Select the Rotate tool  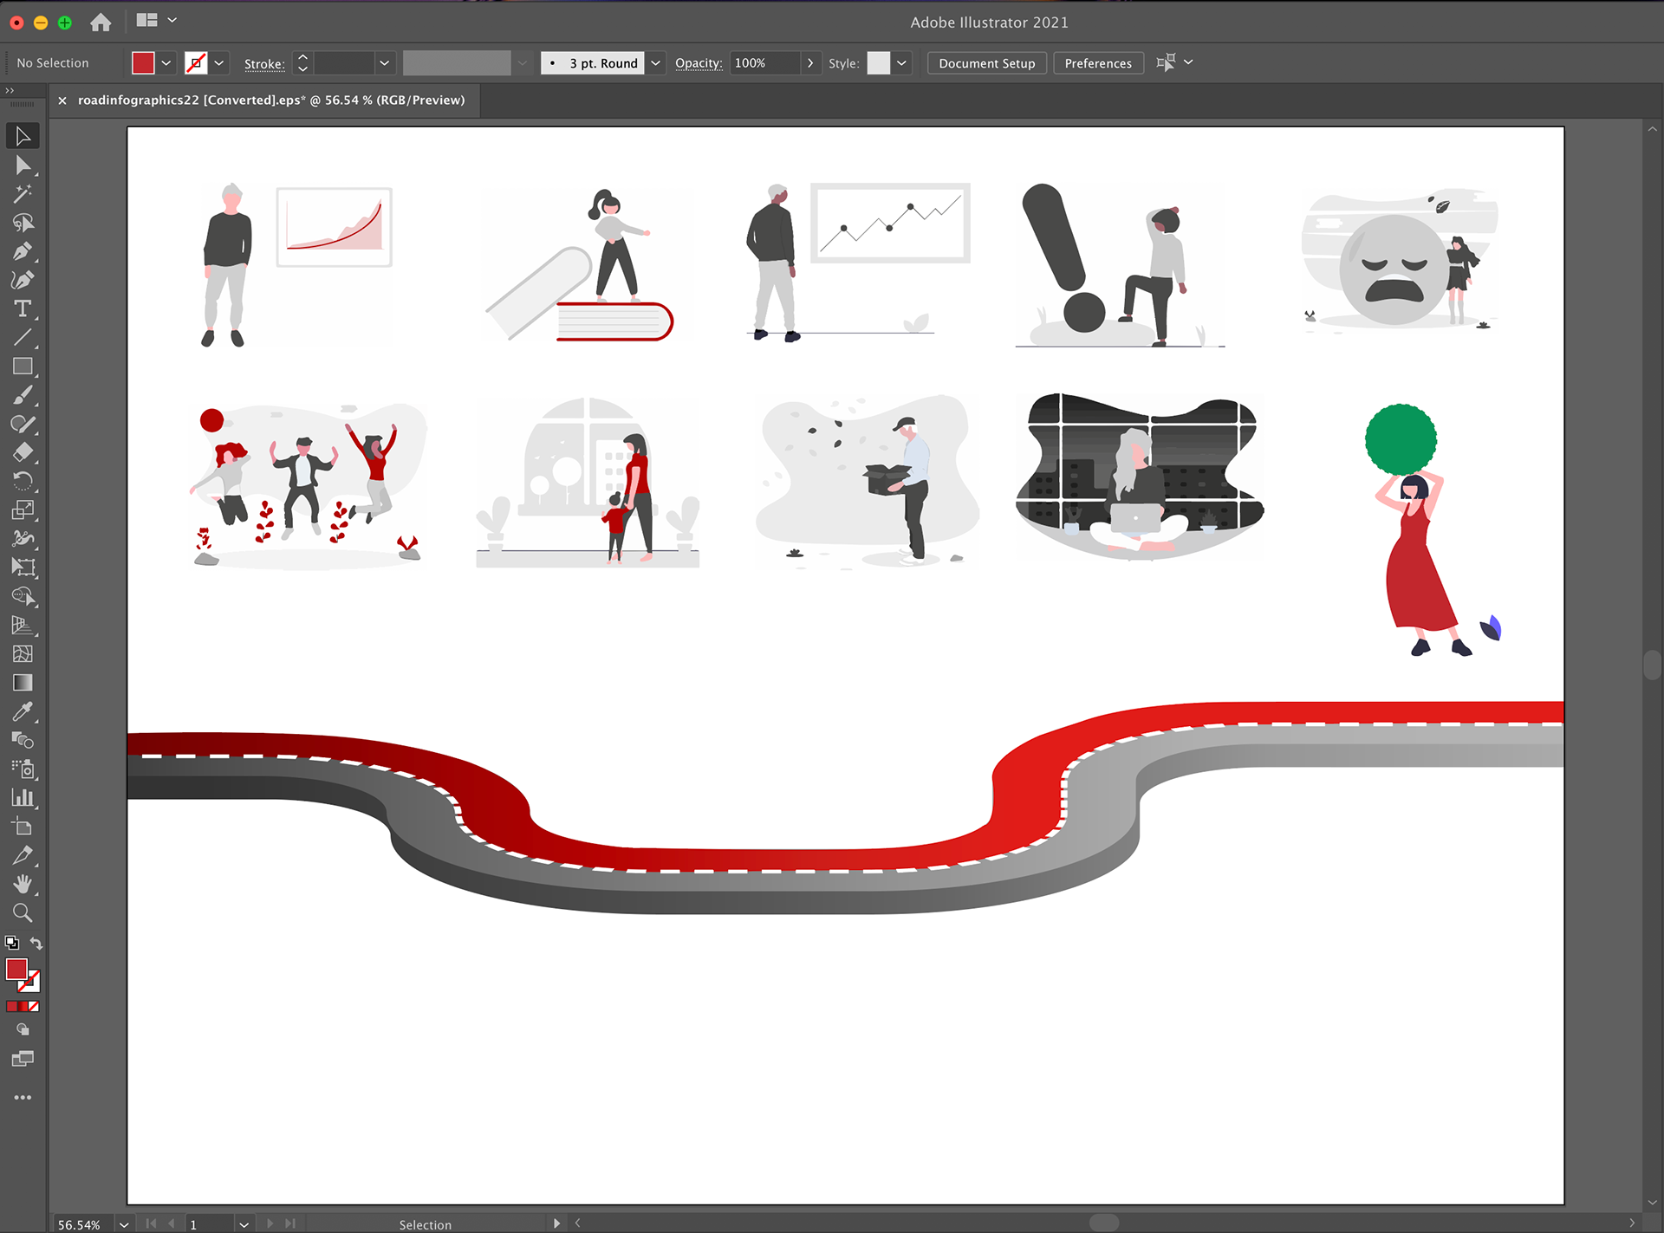coord(23,481)
